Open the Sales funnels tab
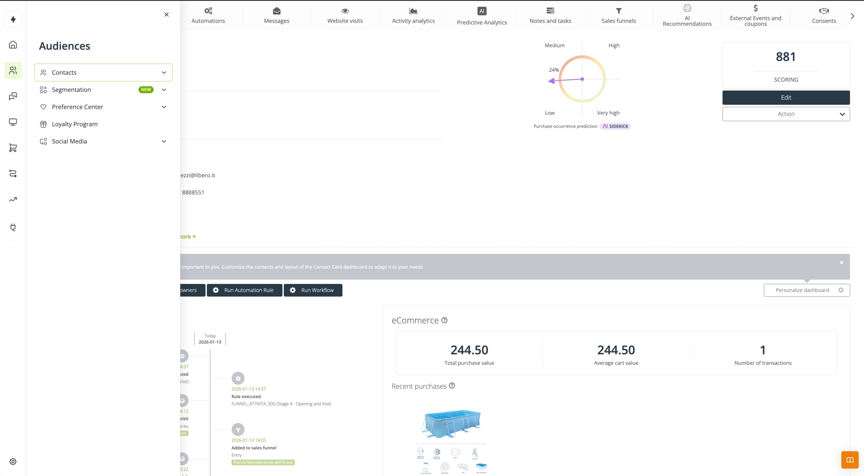Viewport: 864px width, 476px height. pos(618,16)
